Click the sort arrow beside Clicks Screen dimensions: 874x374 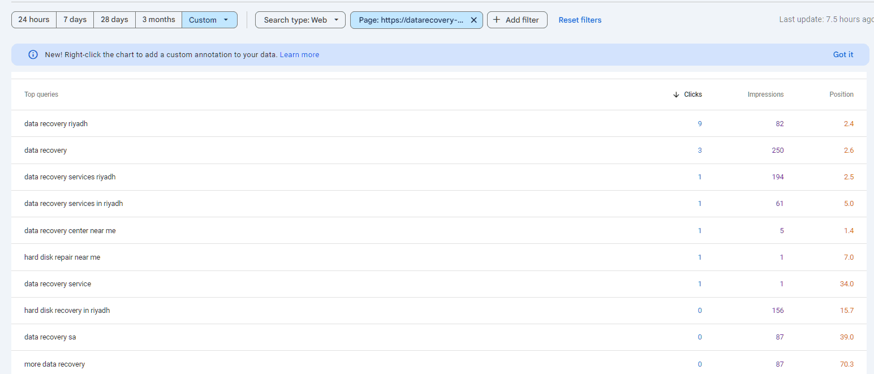click(x=676, y=94)
